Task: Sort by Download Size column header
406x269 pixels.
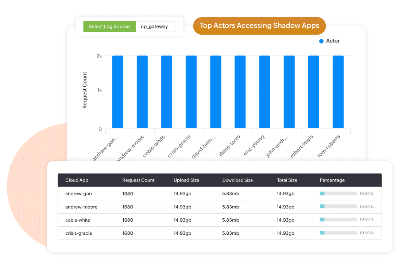Action: [237, 180]
